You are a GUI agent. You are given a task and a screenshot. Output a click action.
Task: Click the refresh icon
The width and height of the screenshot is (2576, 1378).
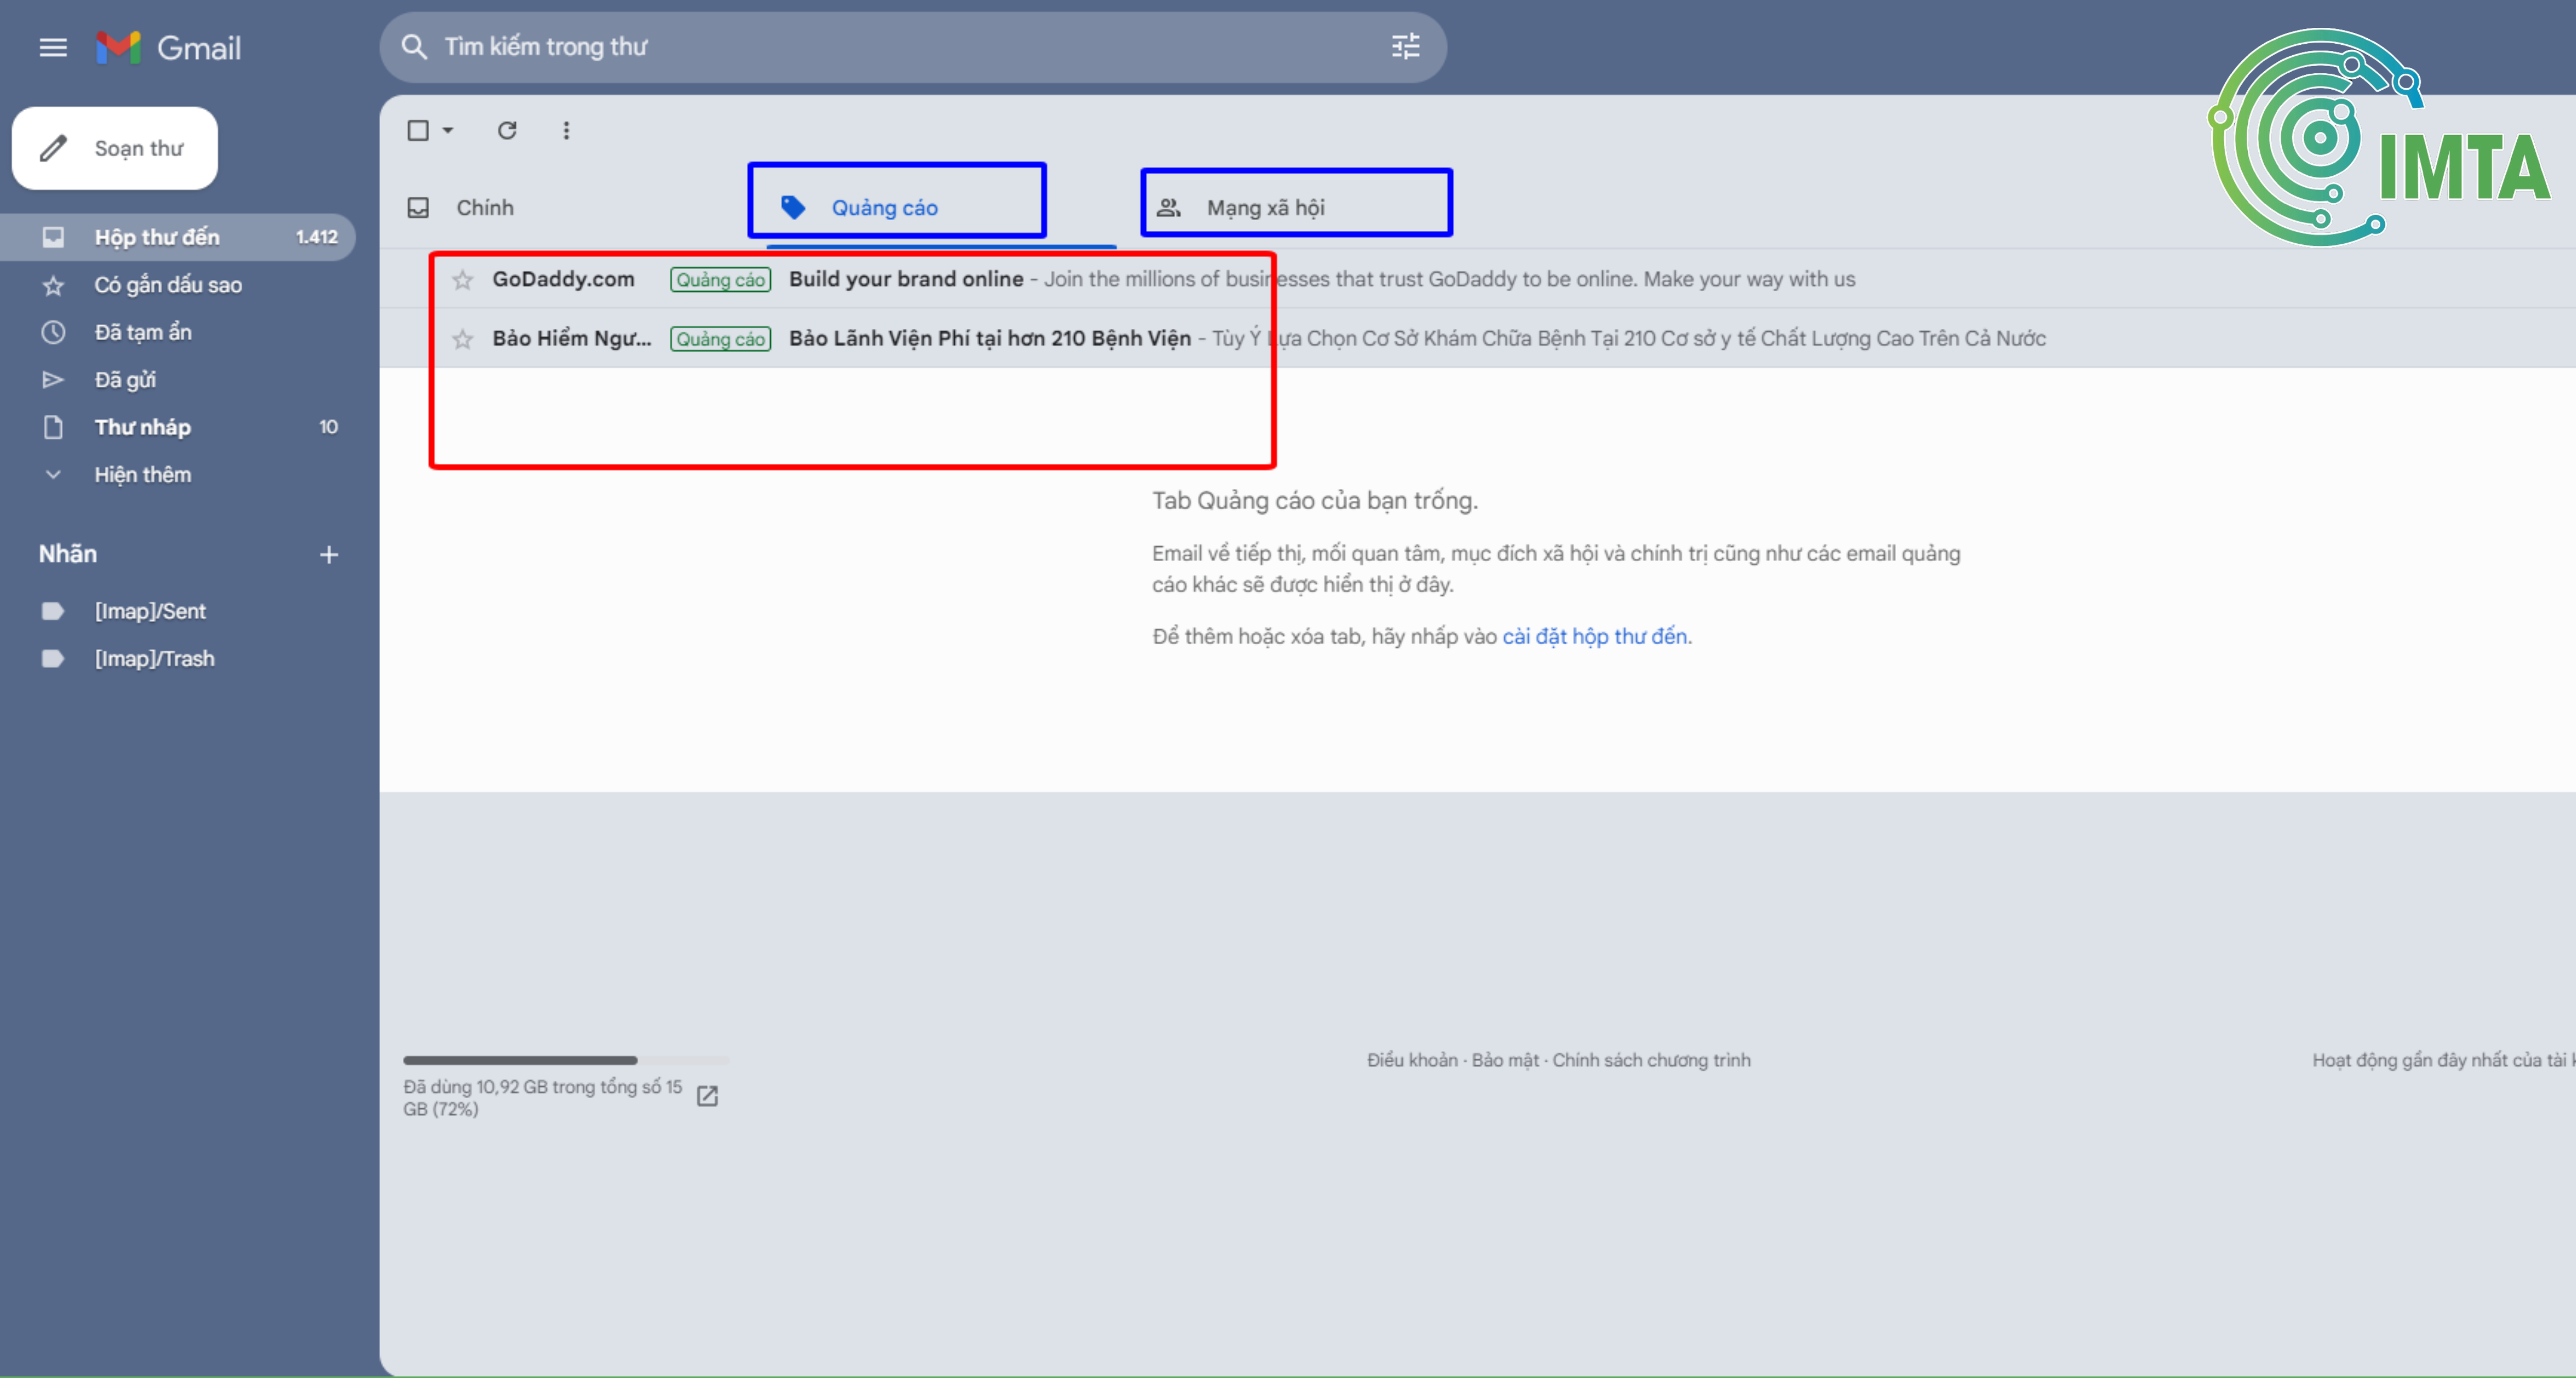pyautogui.click(x=507, y=130)
